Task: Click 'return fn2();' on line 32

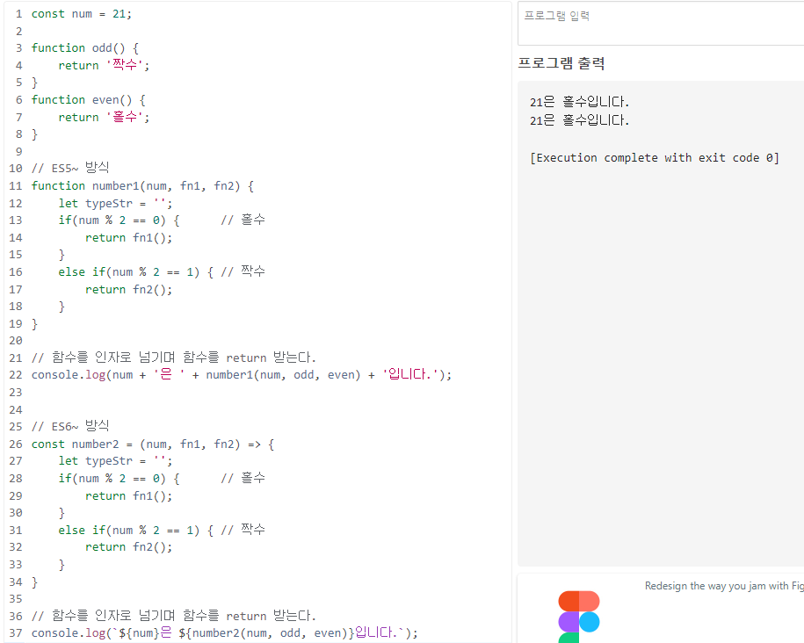Action: [x=128, y=546]
